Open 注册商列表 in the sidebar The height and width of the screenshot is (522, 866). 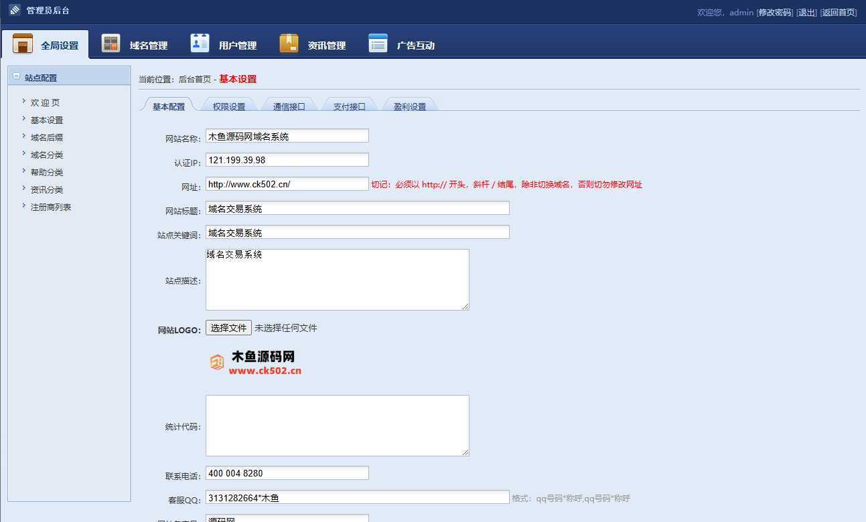[x=51, y=207]
